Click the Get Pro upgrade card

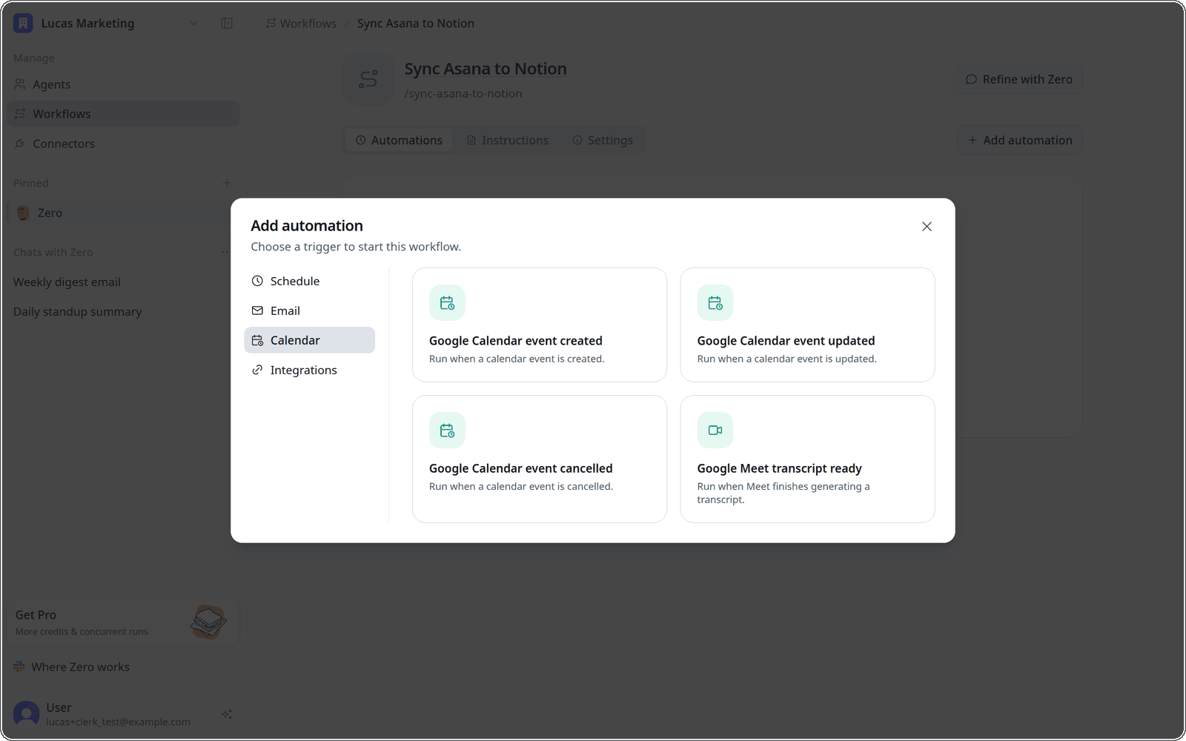(123, 622)
